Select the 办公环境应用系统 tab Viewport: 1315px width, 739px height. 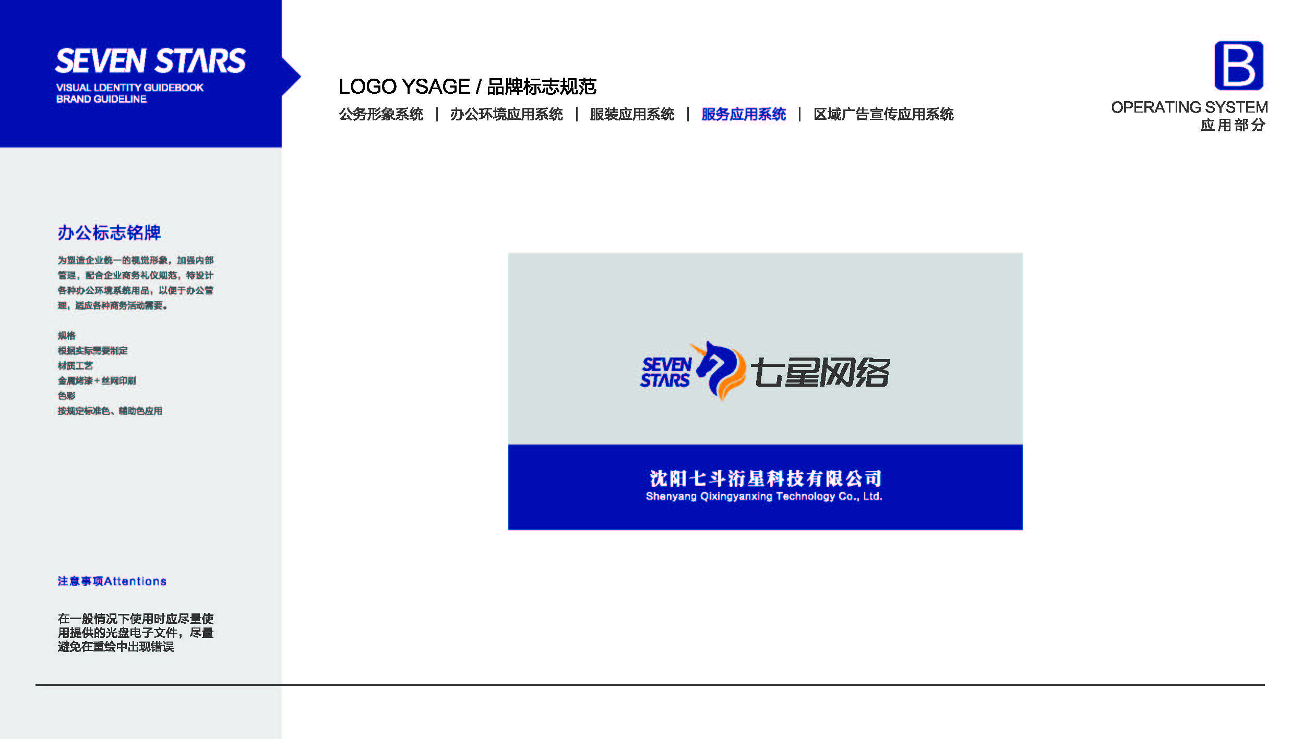[506, 114]
